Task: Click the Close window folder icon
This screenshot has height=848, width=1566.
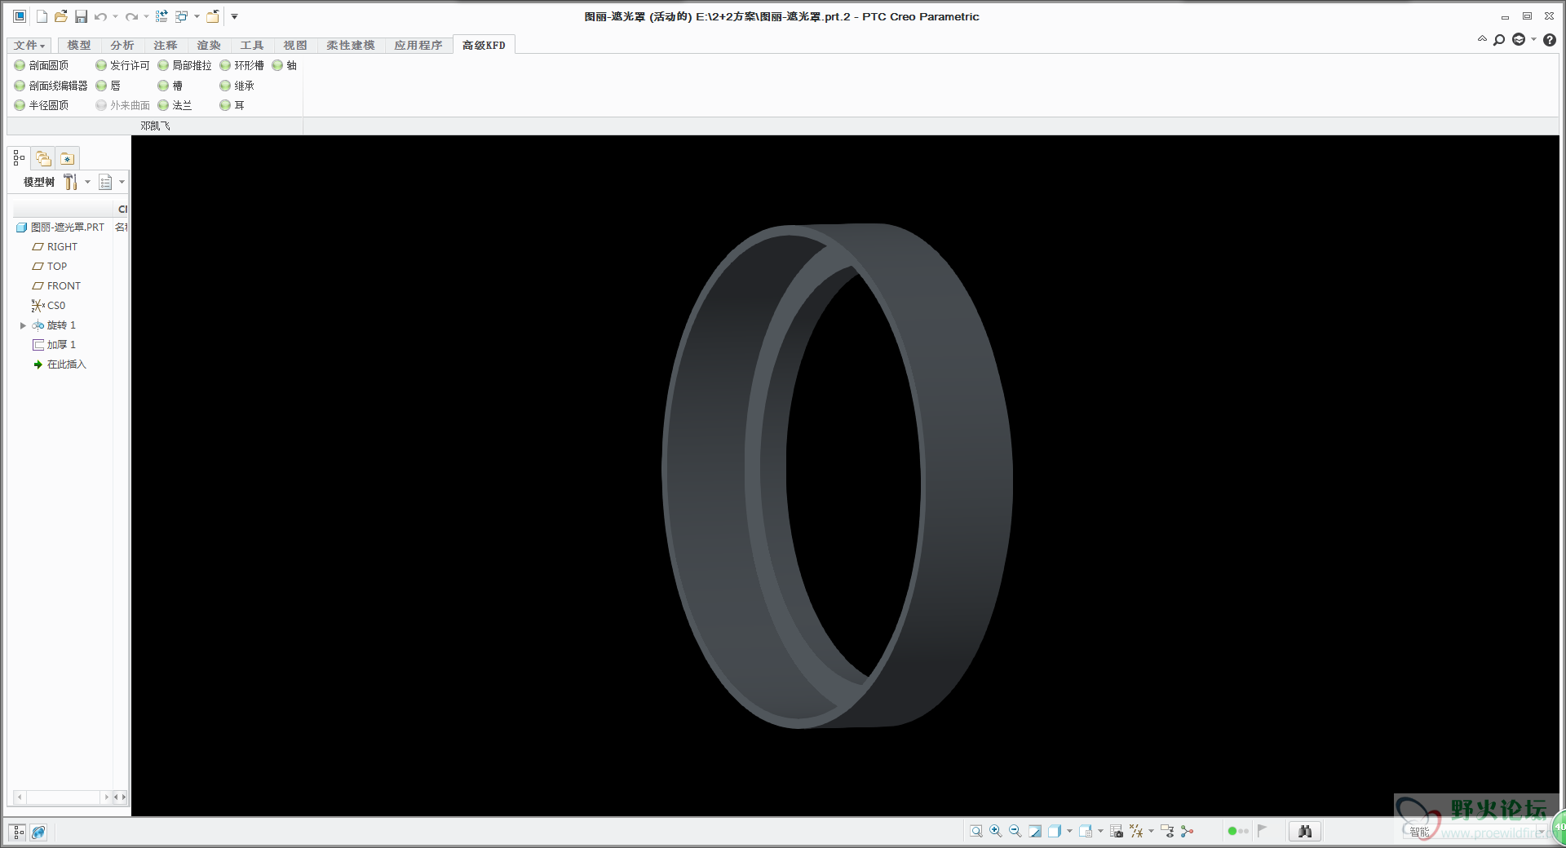Action: click(x=212, y=16)
